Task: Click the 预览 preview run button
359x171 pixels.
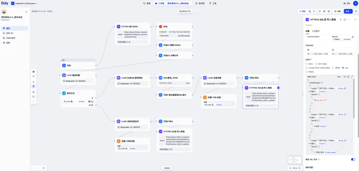Action: pos(302,11)
